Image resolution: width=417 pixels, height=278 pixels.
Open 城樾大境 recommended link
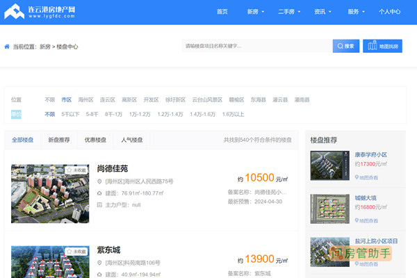[x=366, y=198]
